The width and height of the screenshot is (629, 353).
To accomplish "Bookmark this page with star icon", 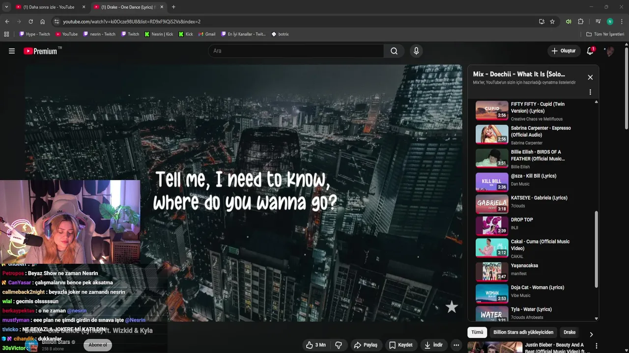I will pos(552,22).
